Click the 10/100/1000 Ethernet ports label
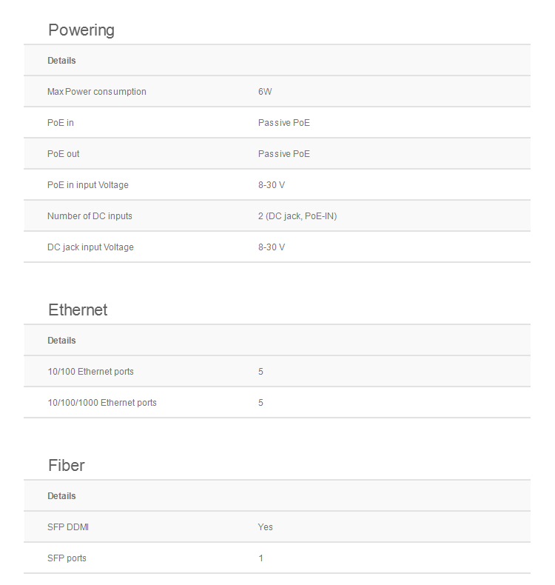 pos(102,403)
